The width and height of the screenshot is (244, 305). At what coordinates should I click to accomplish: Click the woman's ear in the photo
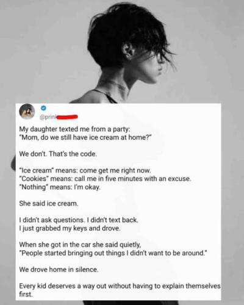[x=129, y=50]
